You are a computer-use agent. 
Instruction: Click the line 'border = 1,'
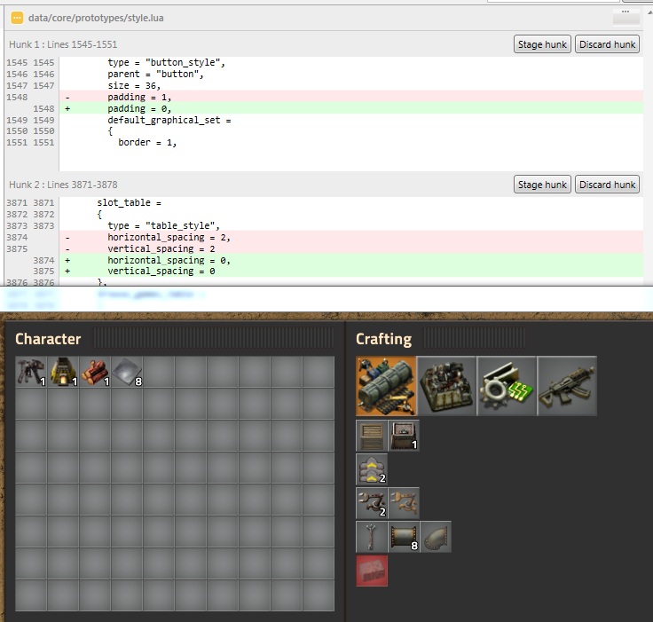coord(147,143)
